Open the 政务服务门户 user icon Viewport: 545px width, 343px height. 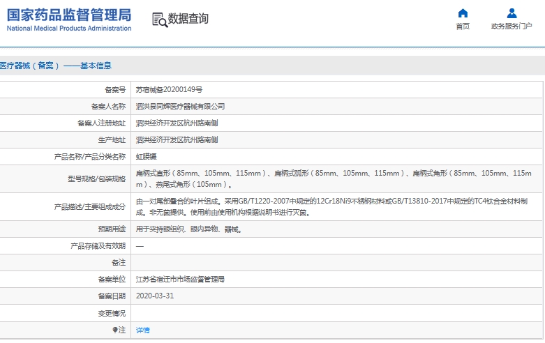point(512,13)
